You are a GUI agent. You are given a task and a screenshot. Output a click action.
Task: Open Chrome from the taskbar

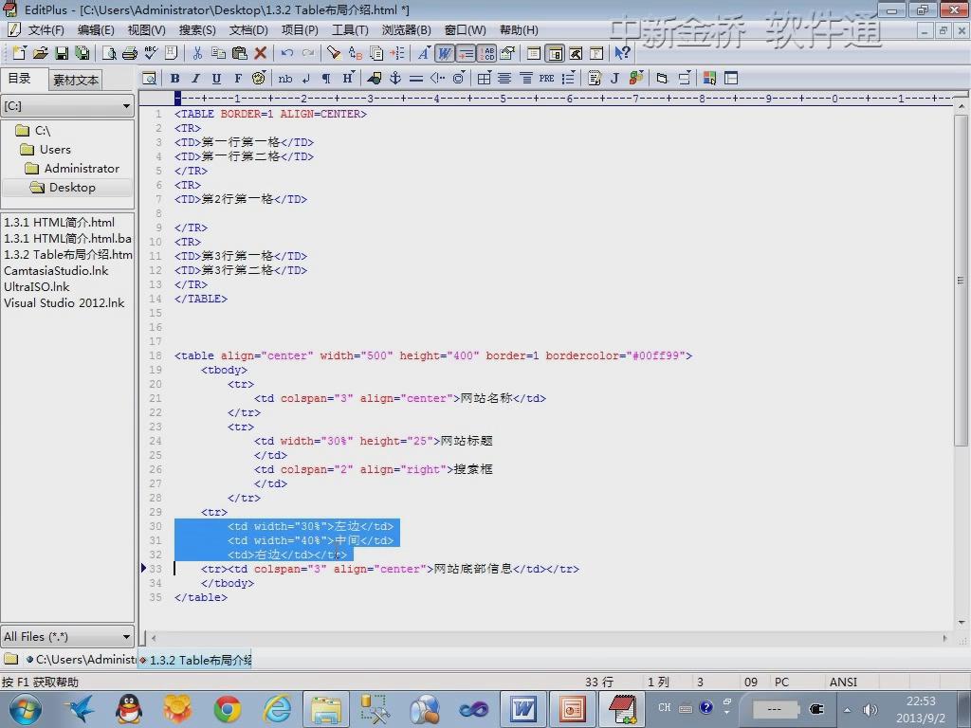pyautogui.click(x=228, y=709)
